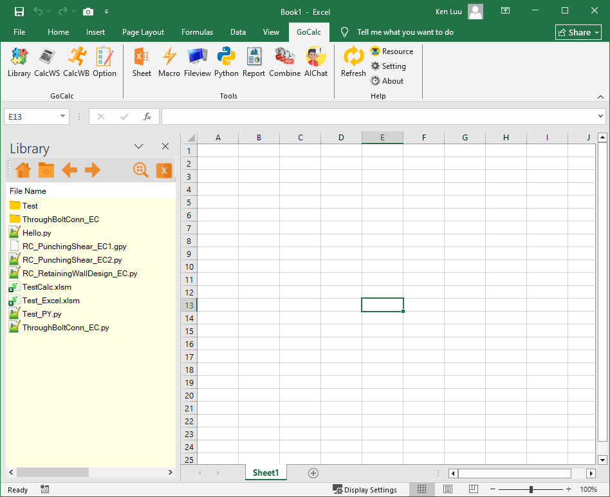Screen dimensions: 610x497
Task: Click the Insert Function fx button
Action: (x=147, y=117)
